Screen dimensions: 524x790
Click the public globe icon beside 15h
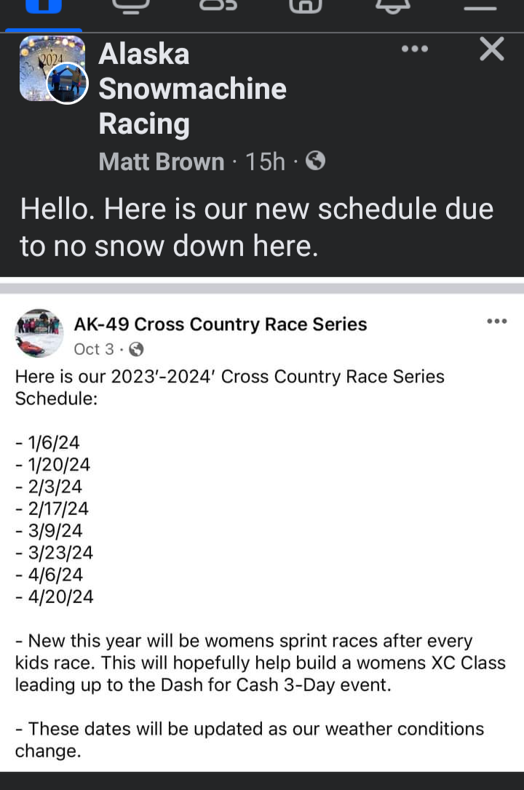coord(315,161)
